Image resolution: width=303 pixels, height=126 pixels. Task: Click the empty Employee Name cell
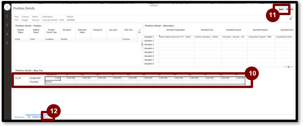coord(83,39)
